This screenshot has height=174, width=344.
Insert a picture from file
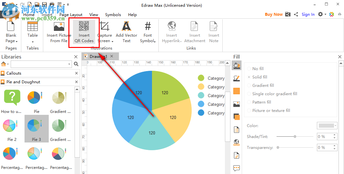[59, 32]
